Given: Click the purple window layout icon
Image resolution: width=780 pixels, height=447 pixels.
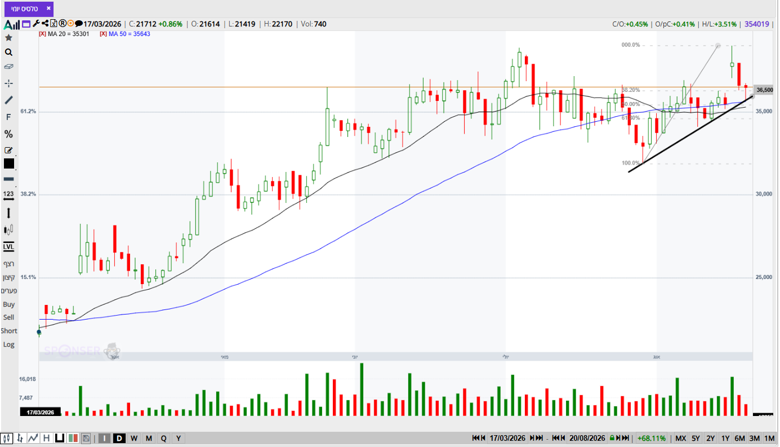Looking at the screenshot, I should point(26,24).
